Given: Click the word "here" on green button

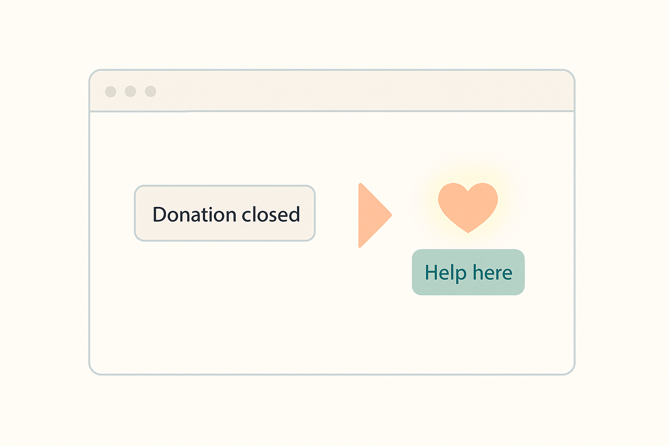Looking at the screenshot, I should coord(493,273).
